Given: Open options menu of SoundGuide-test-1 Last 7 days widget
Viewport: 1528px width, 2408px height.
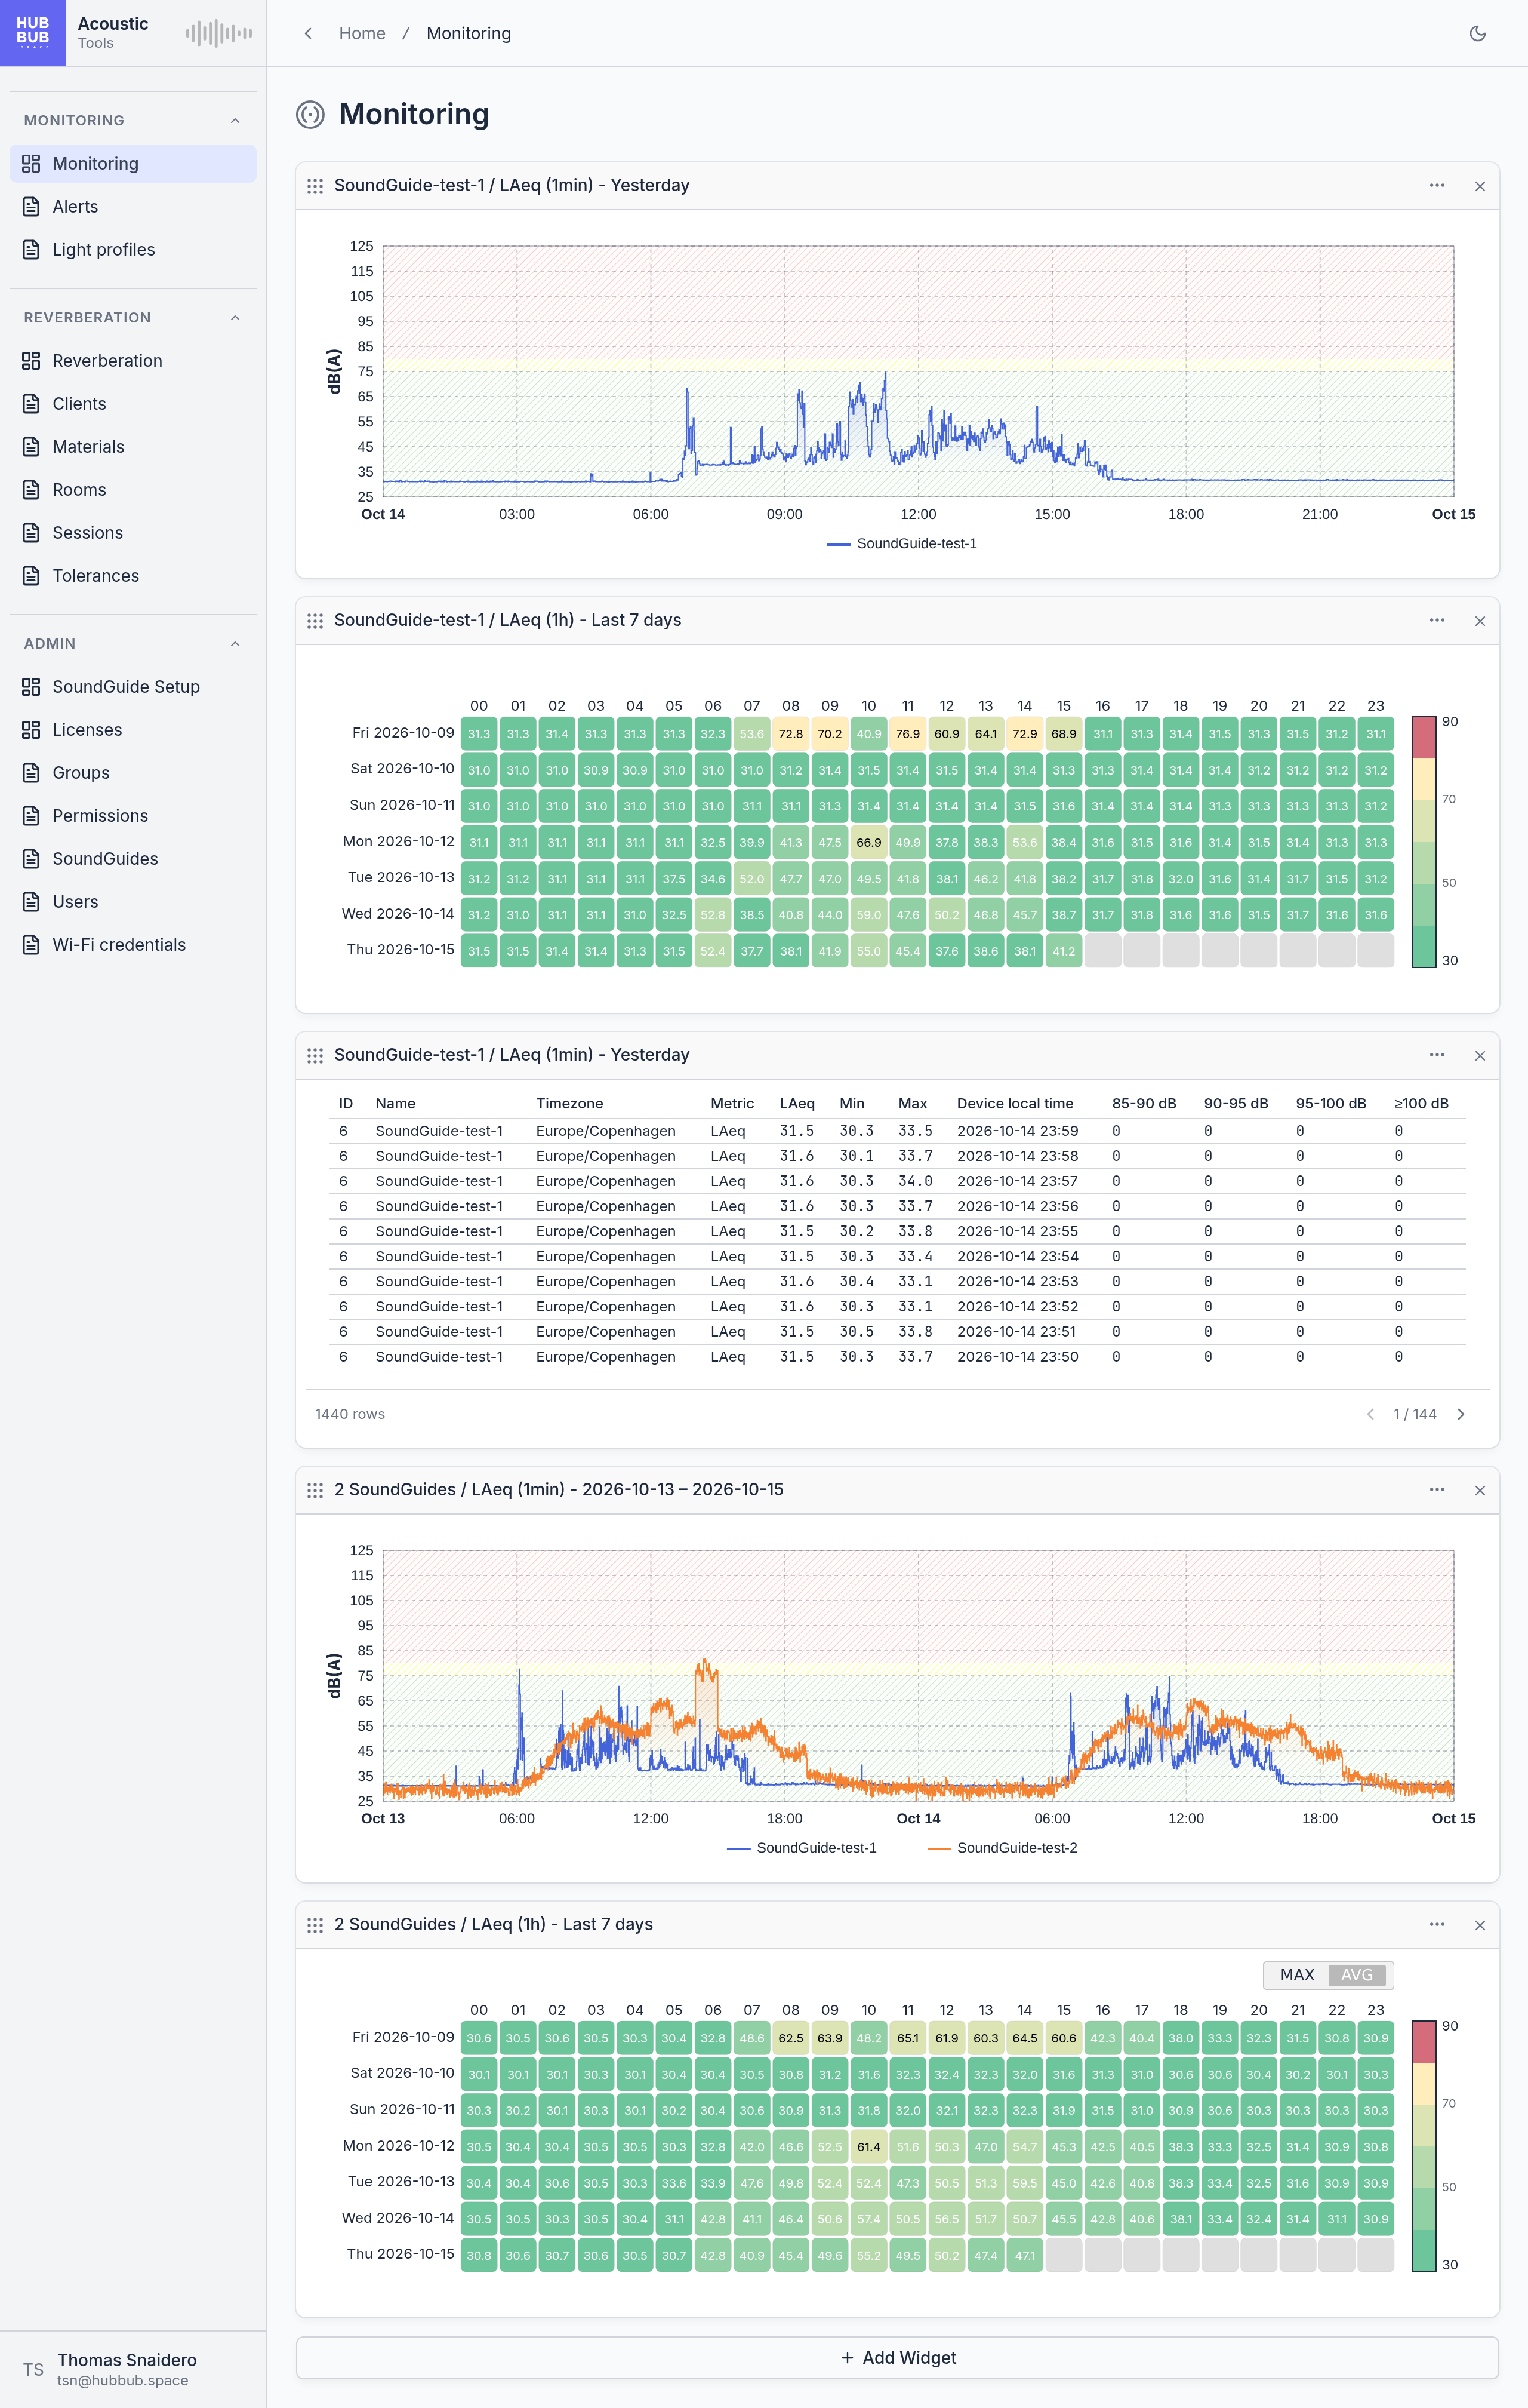Looking at the screenshot, I should click(x=1437, y=621).
